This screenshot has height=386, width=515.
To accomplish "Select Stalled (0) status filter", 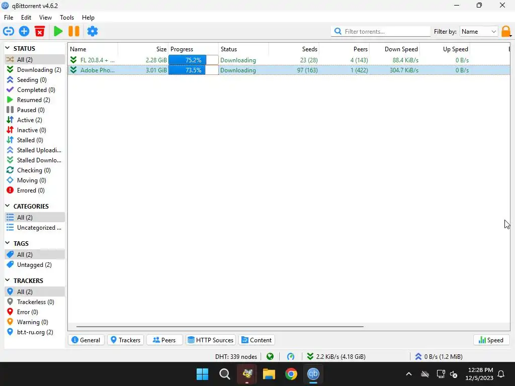I will [35, 140].
